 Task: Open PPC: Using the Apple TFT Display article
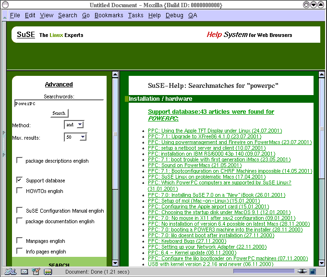(x=215, y=131)
